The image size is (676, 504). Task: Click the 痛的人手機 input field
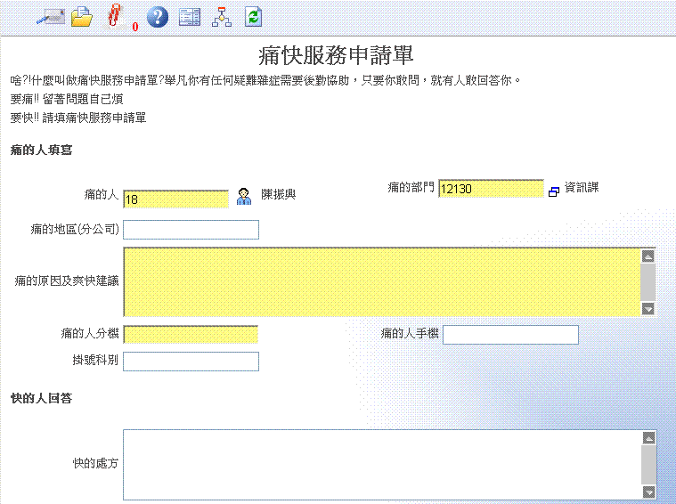pos(510,335)
